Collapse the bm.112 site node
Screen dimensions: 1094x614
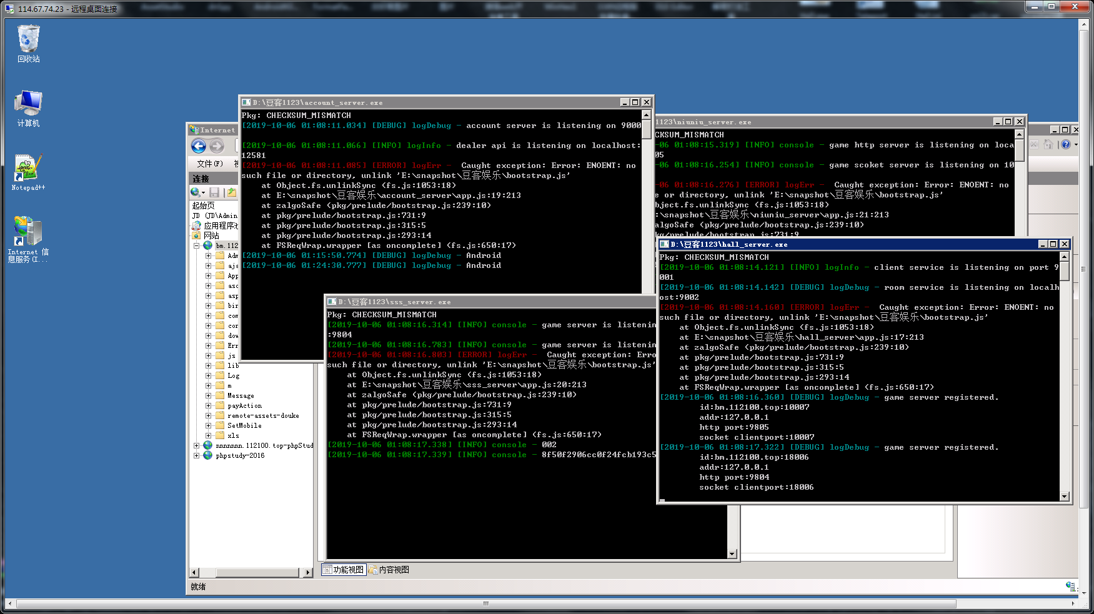(196, 246)
